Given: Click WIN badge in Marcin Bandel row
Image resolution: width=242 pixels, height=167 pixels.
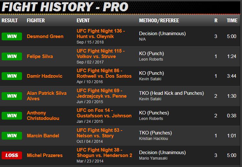Looking at the screenshot, I should pyautogui.click(x=12, y=136).
